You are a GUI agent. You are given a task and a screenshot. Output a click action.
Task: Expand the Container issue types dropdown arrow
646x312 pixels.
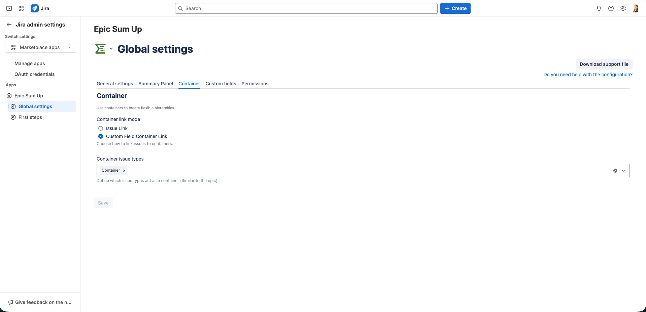(x=623, y=171)
